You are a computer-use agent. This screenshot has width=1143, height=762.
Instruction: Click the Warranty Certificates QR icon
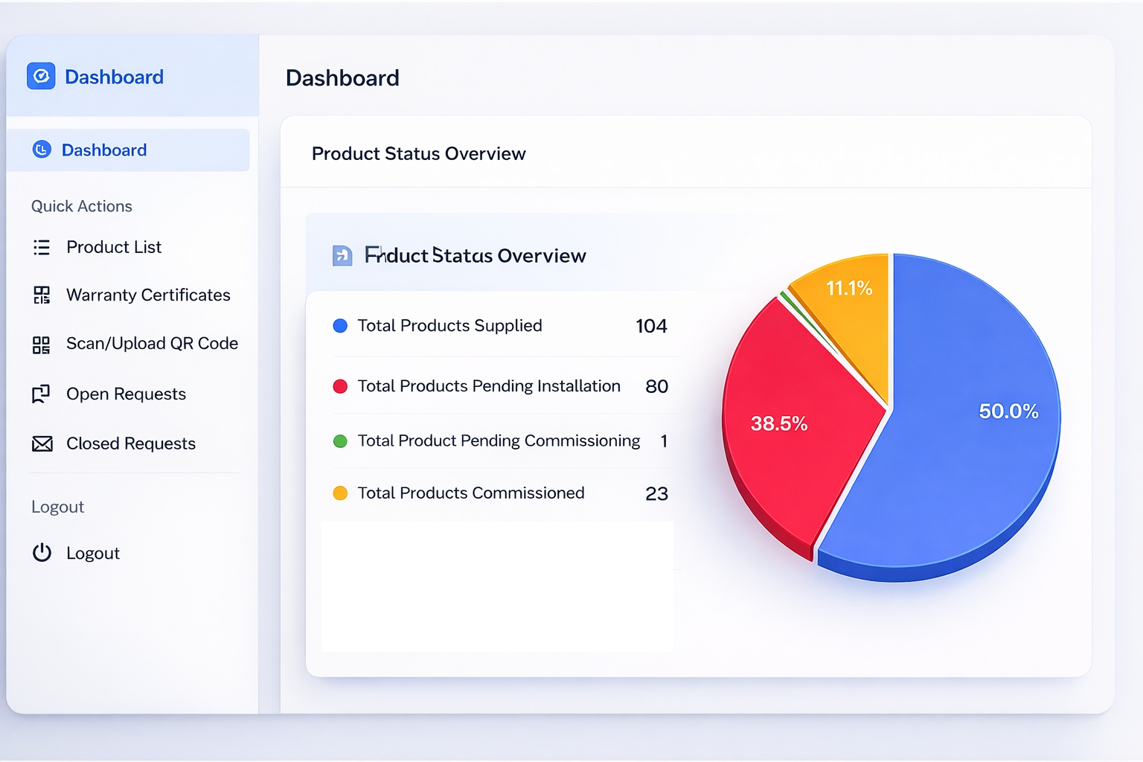[42, 295]
